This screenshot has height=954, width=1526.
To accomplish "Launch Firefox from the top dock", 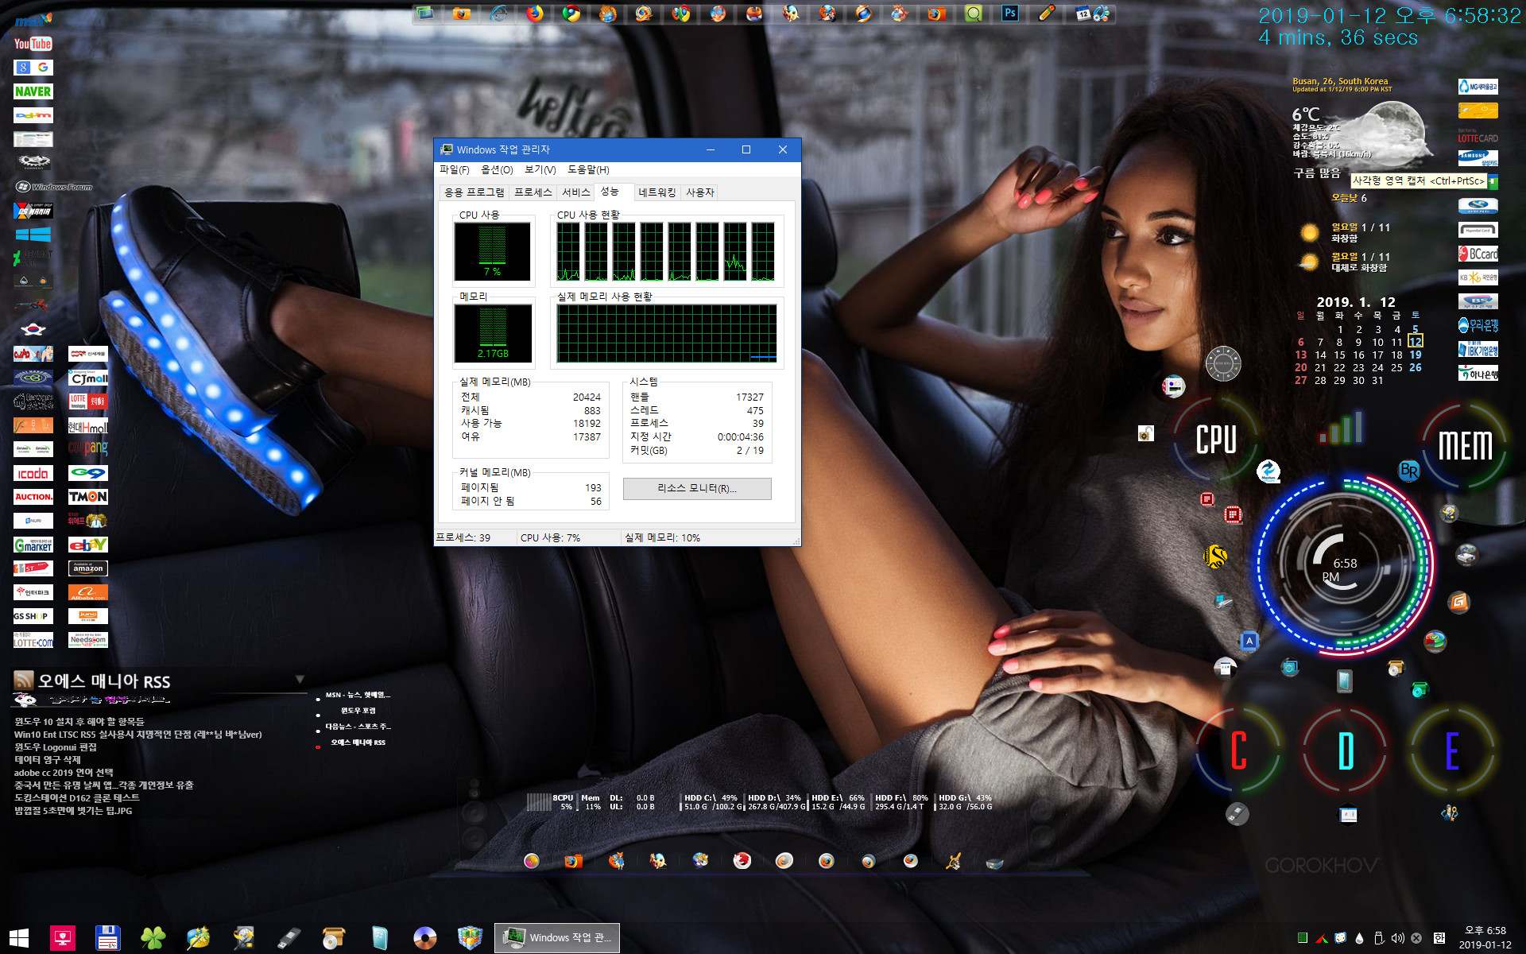I will [x=535, y=14].
